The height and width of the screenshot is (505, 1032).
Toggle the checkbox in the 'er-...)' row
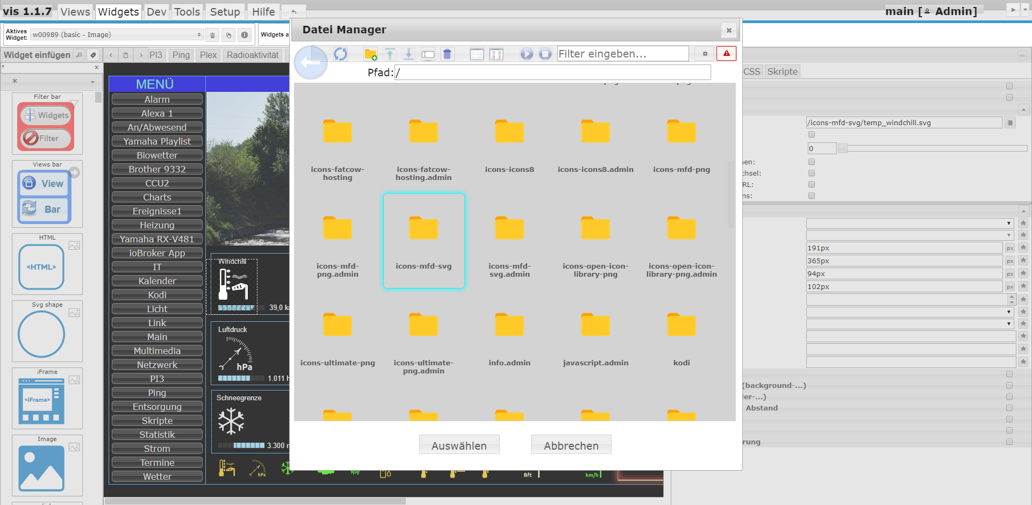pos(1009,396)
